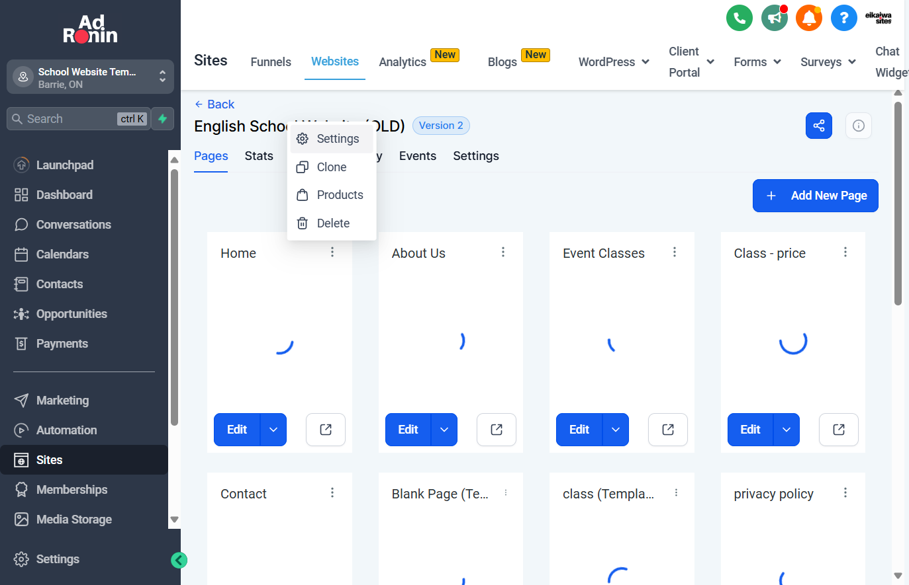Open Event Classes preview in new tab
The image size is (909, 585).
[x=668, y=430]
